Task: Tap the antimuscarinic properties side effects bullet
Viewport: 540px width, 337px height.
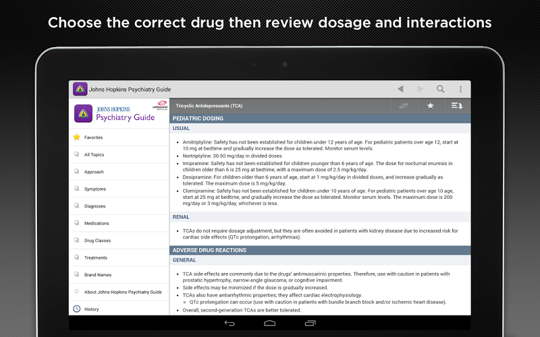Action: pyautogui.click(x=316, y=277)
